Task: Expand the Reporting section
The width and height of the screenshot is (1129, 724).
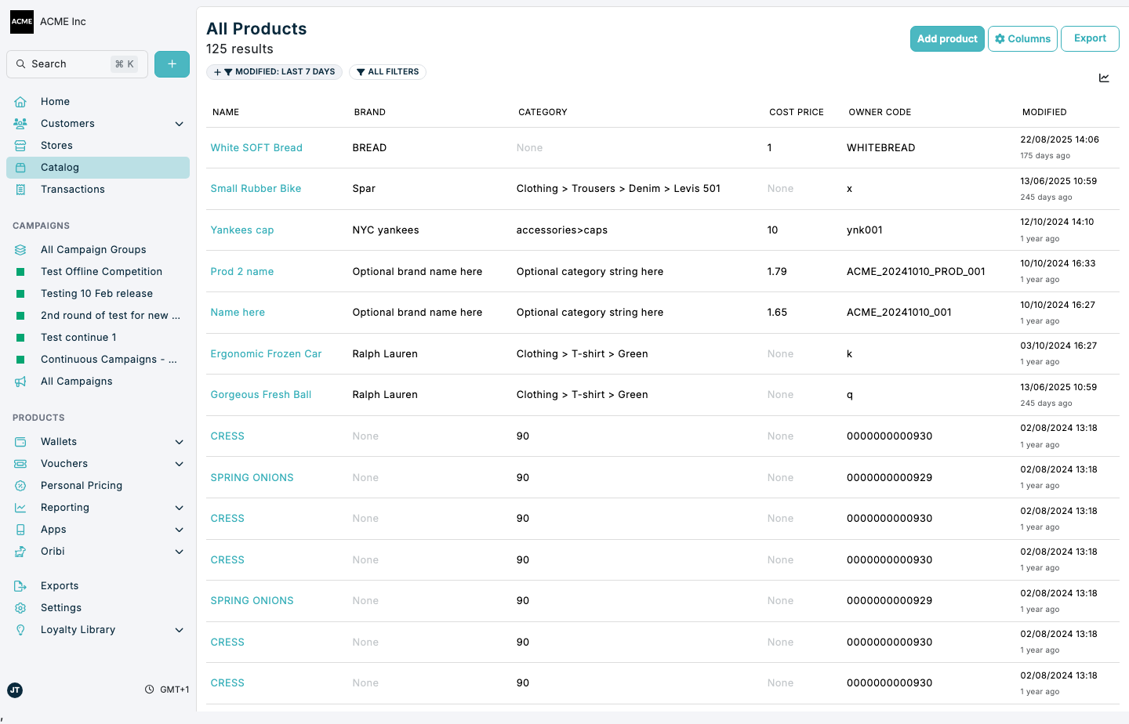Action: click(x=179, y=507)
